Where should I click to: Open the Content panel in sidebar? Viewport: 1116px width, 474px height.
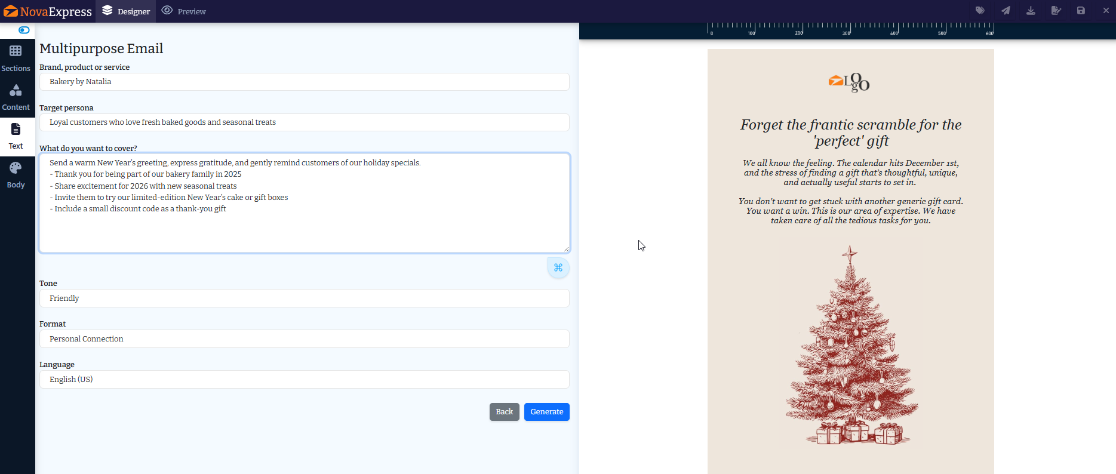coord(16,97)
